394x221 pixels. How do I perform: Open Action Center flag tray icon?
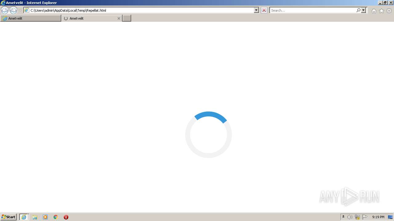point(365,217)
